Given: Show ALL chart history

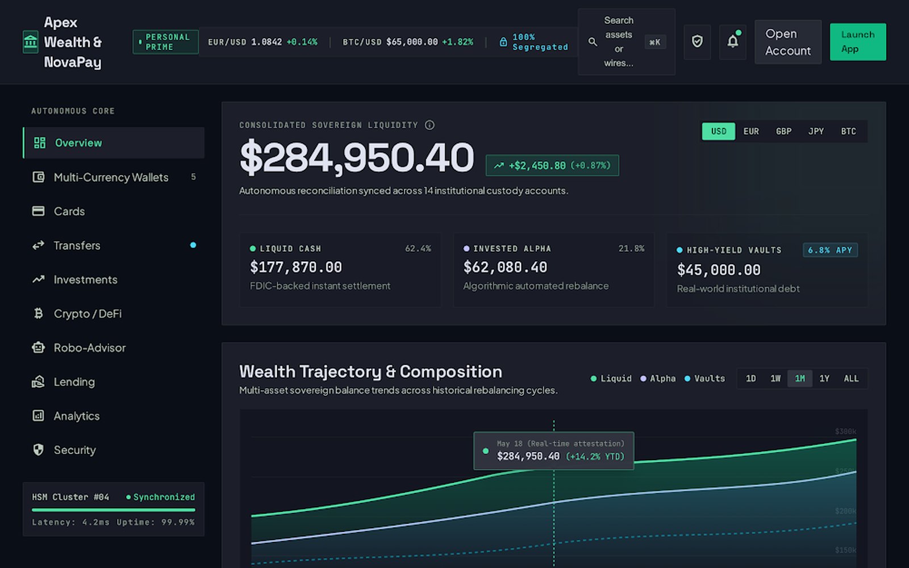Looking at the screenshot, I should pos(851,378).
